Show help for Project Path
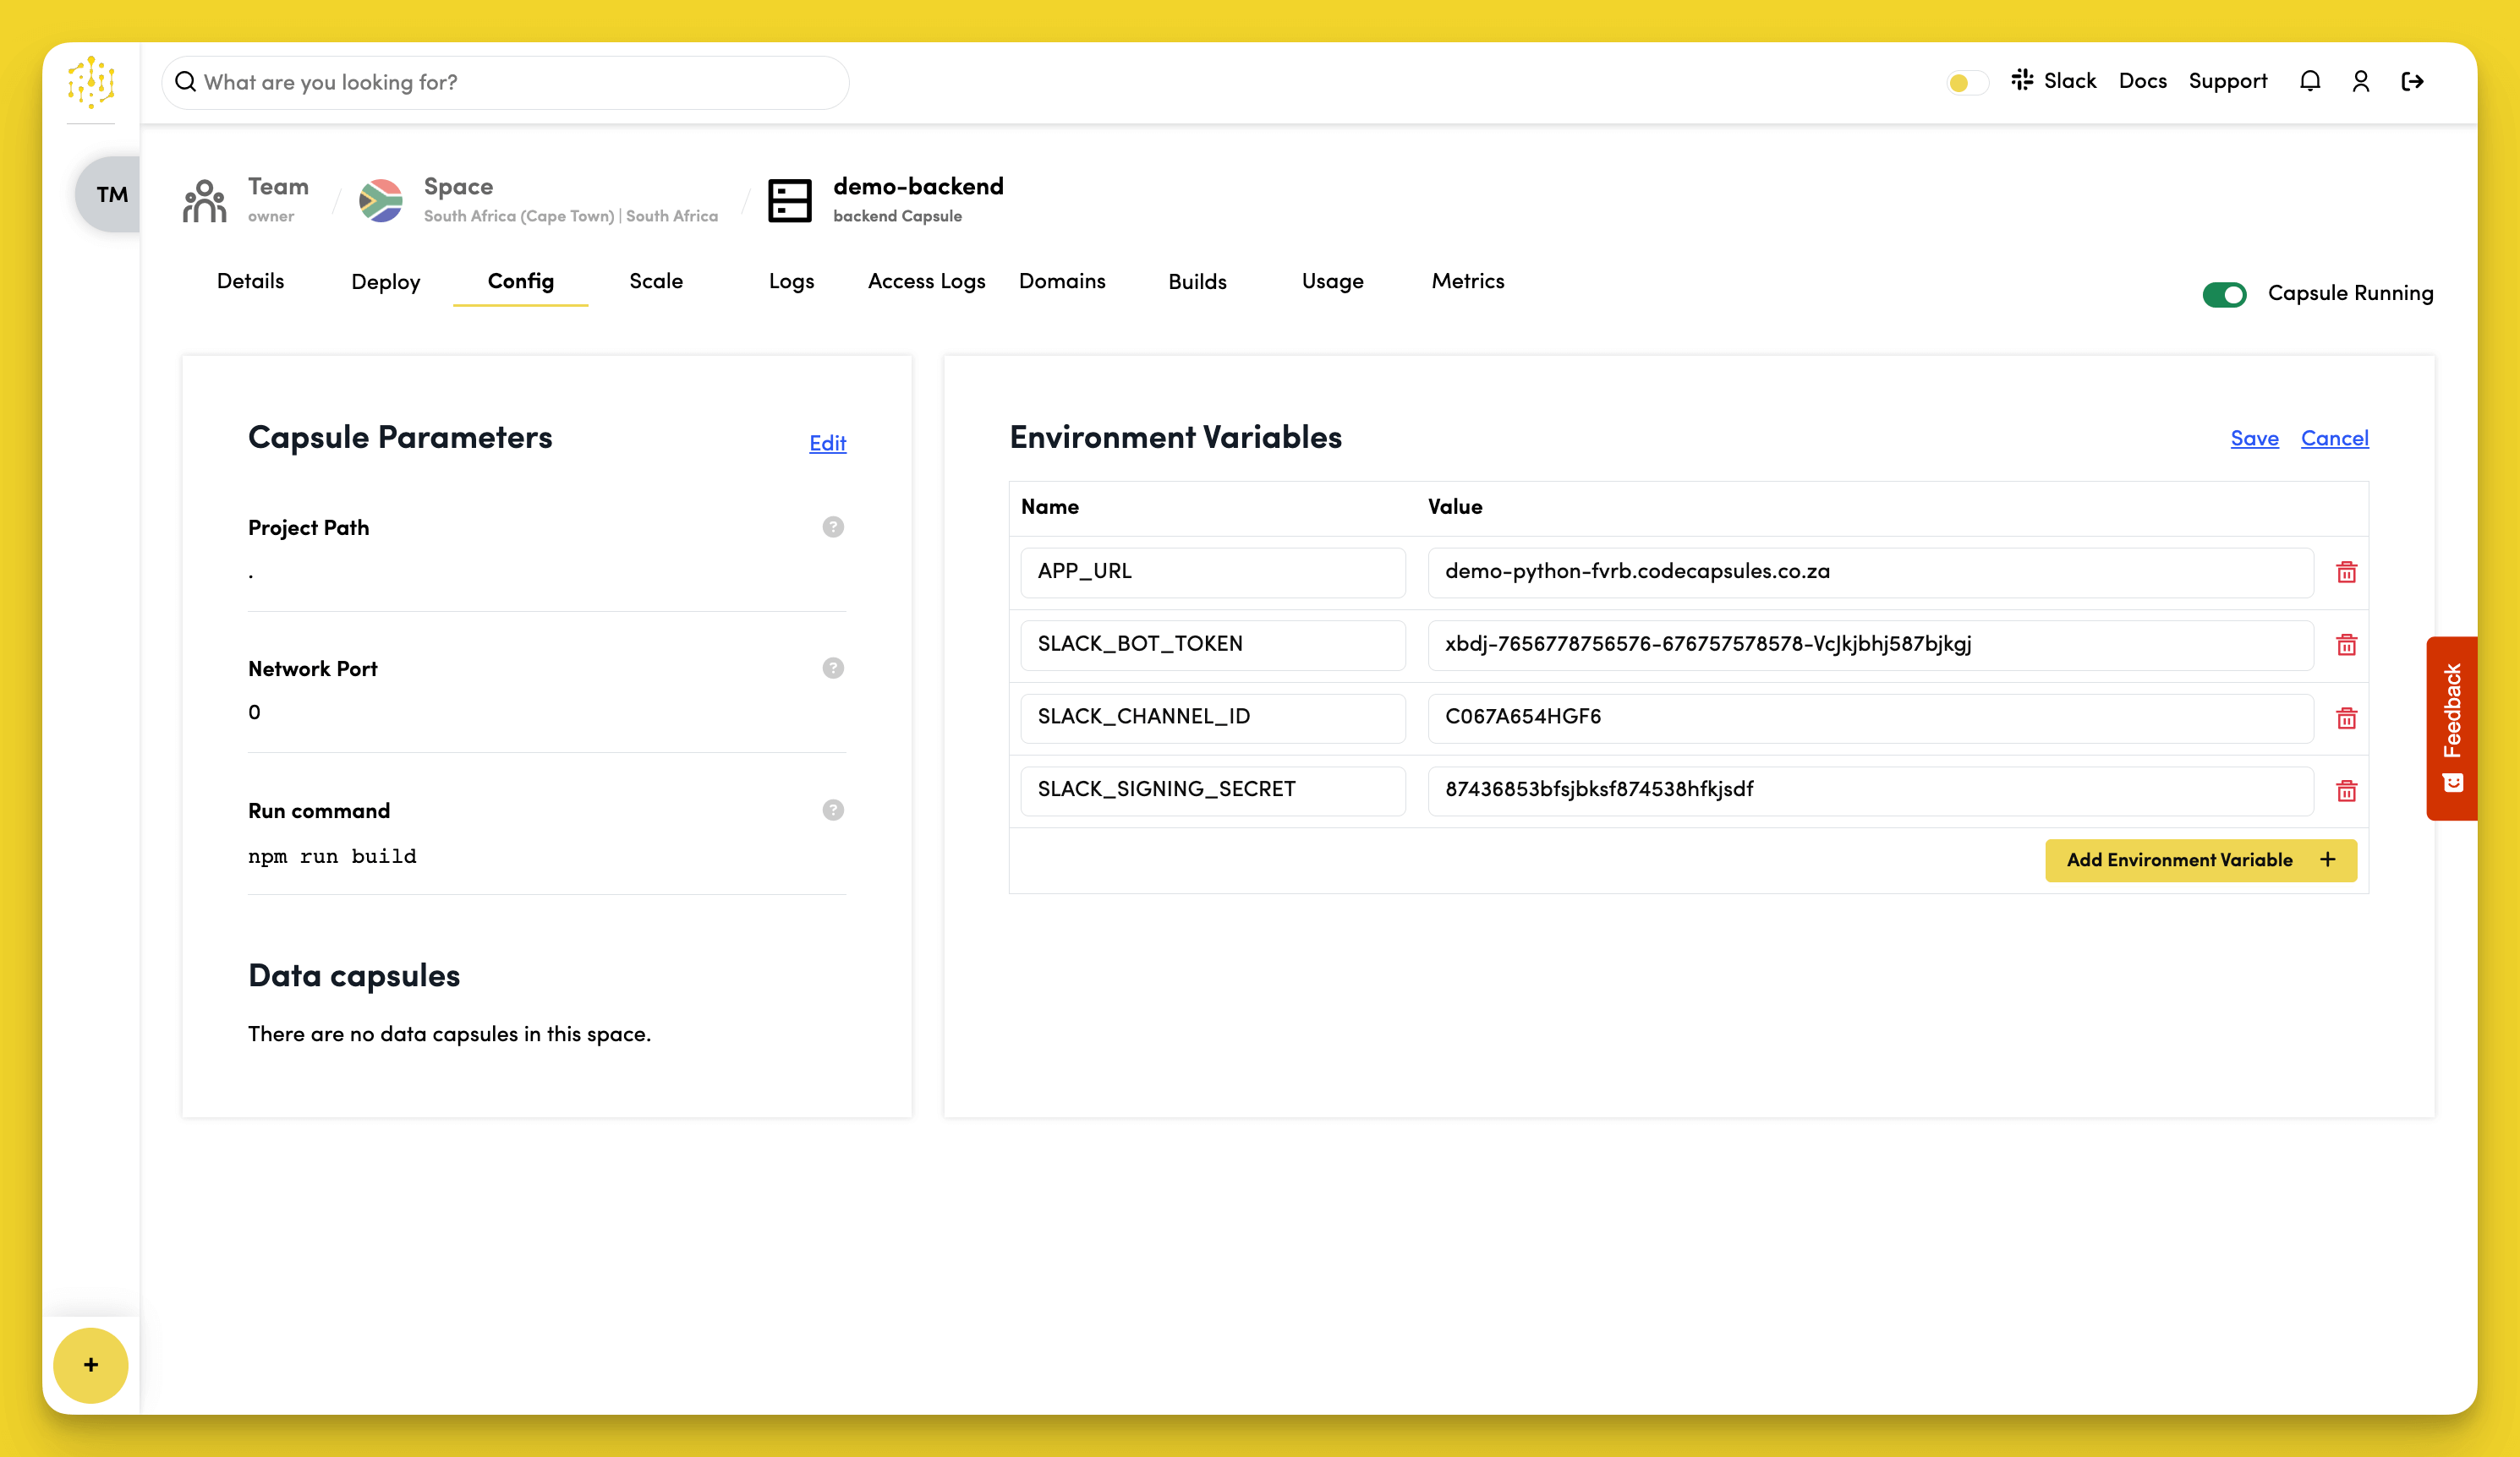 pyautogui.click(x=833, y=527)
